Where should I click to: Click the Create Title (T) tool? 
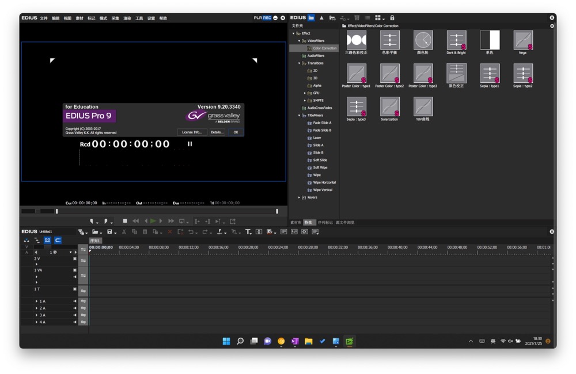pyautogui.click(x=248, y=232)
